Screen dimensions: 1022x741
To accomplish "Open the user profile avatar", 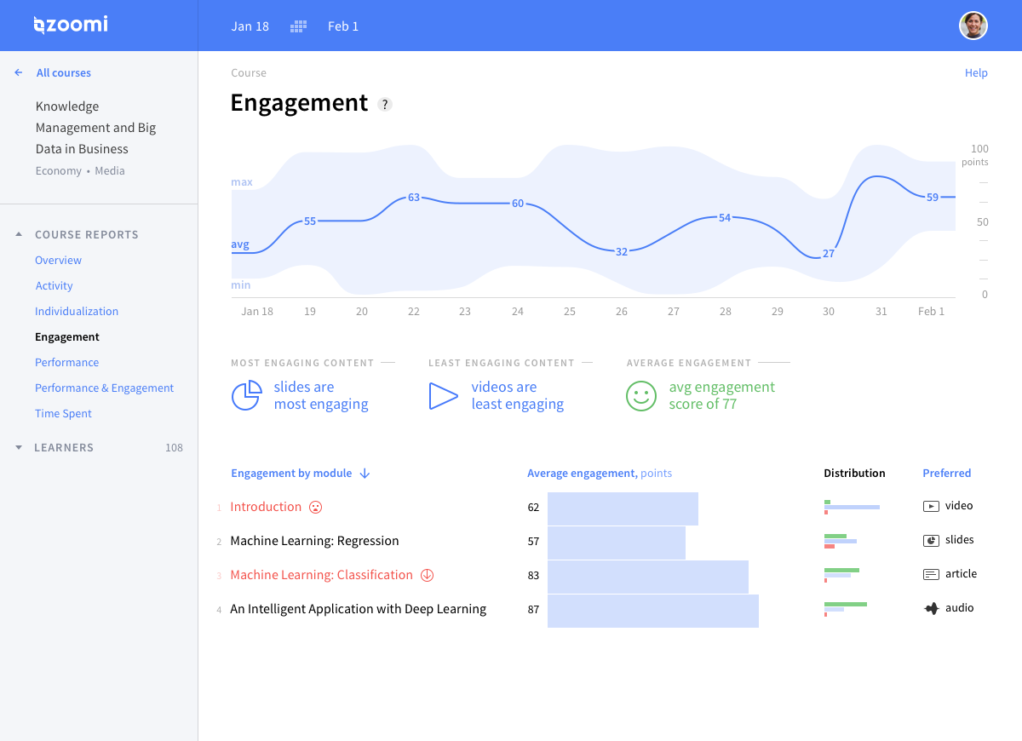I will pyautogui.click(x=973, y=26).
